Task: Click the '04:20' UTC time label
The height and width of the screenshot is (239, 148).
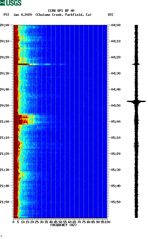Action: point(116,57)
